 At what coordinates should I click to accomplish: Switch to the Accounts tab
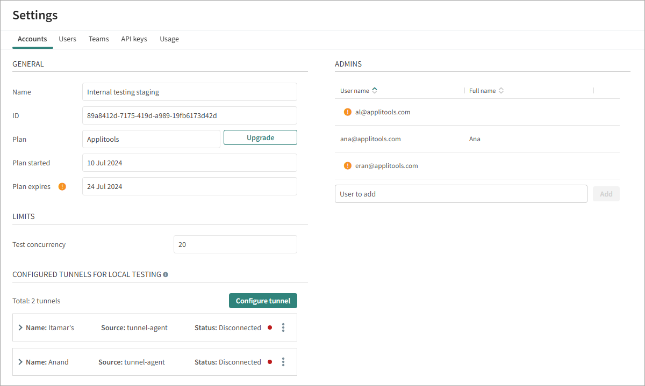tap(32, 39)
